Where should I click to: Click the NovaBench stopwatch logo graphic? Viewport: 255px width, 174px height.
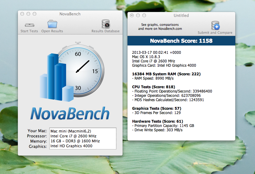(72, 72)
